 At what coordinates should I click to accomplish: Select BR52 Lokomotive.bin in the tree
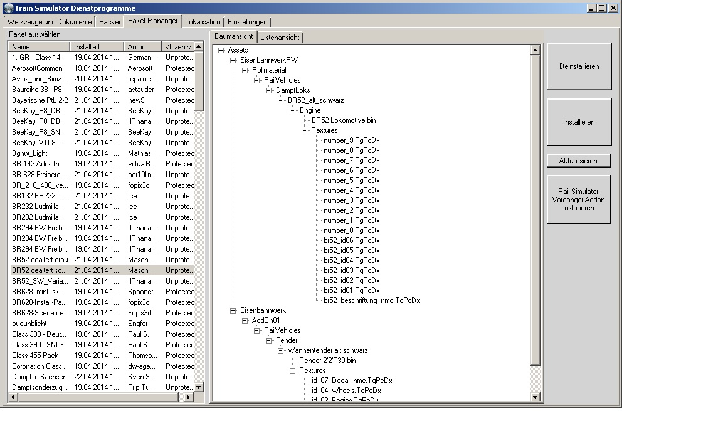pos(344,120)
